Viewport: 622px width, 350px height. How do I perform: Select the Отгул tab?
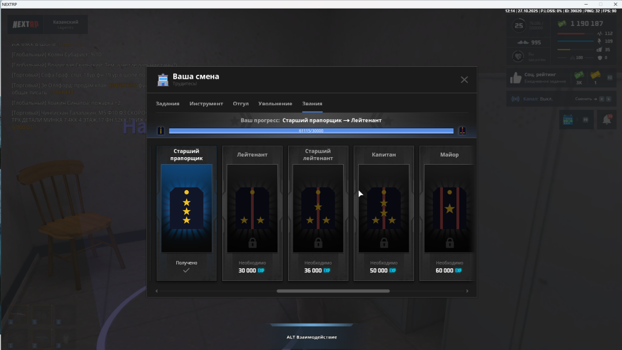click(241, 104)
